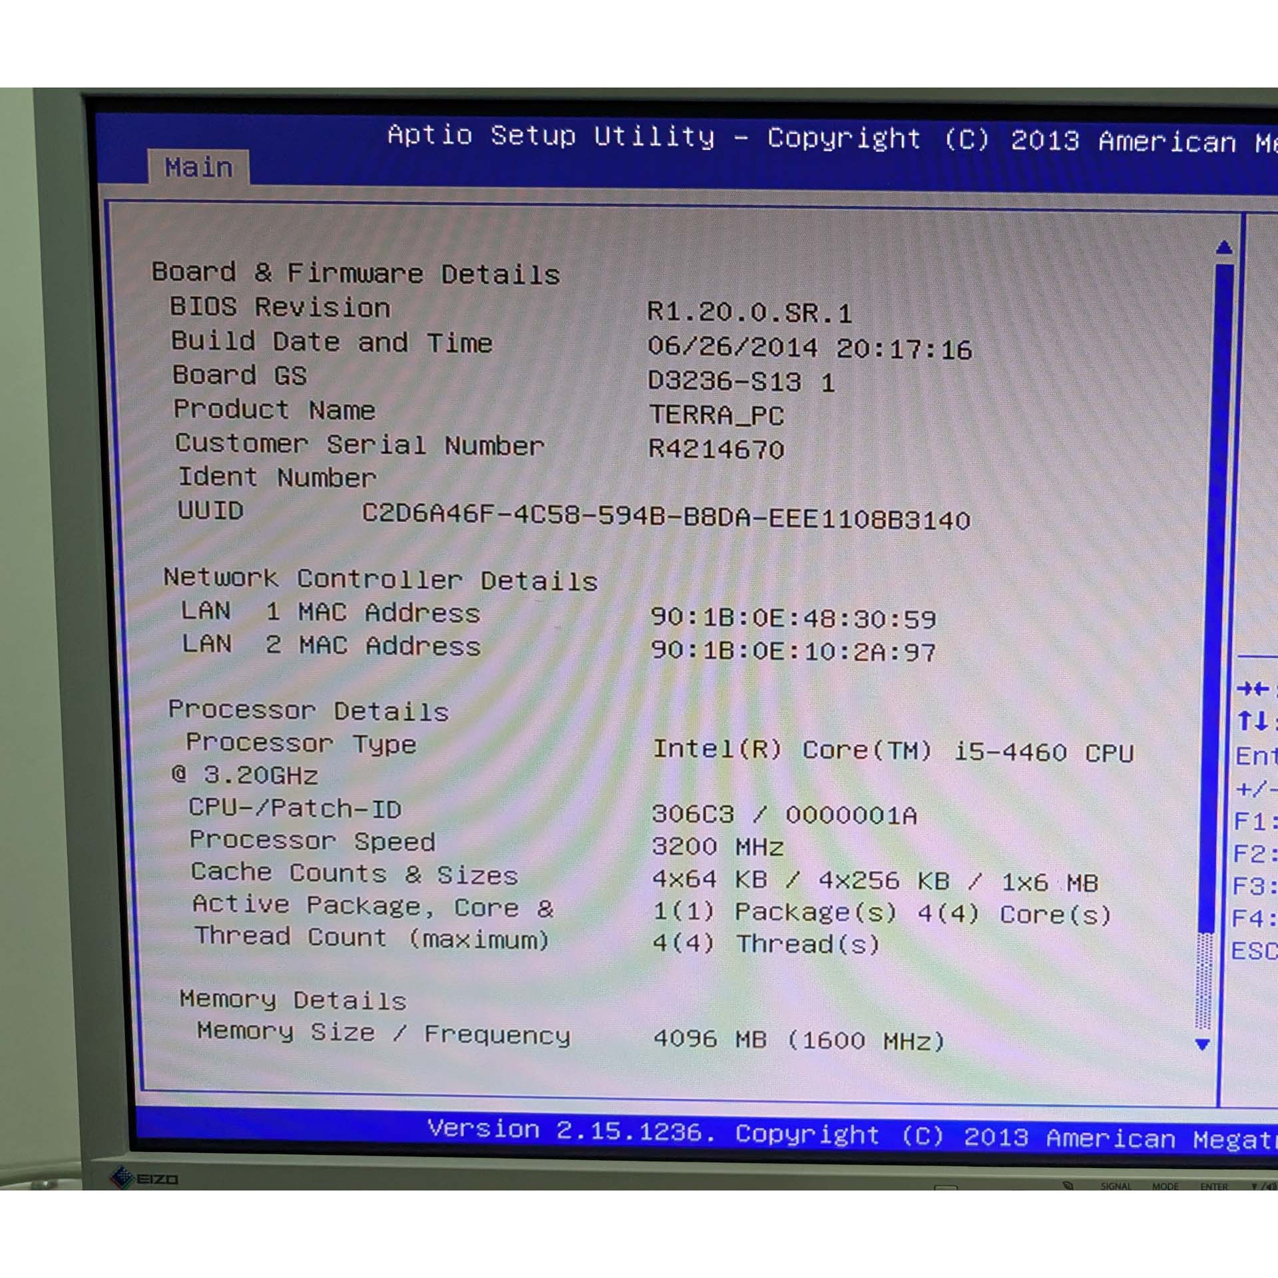Click Memory Size / Frequency label

pyautogui.click(x=384, y=1033)
